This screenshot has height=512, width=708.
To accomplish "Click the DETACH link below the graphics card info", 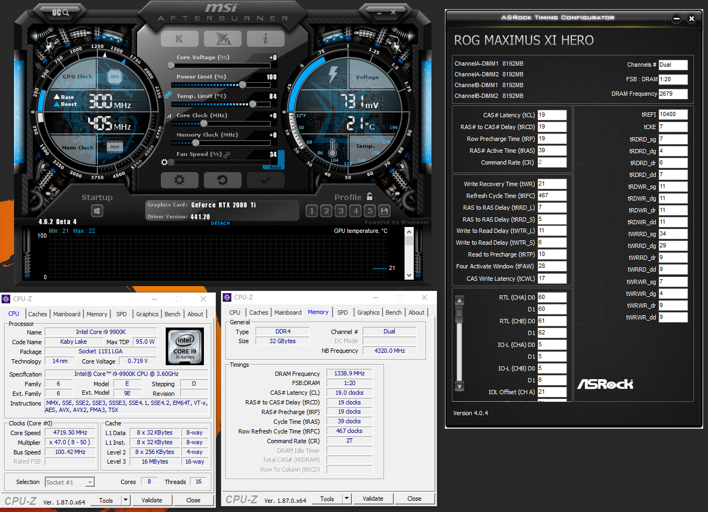I will 221,223.
